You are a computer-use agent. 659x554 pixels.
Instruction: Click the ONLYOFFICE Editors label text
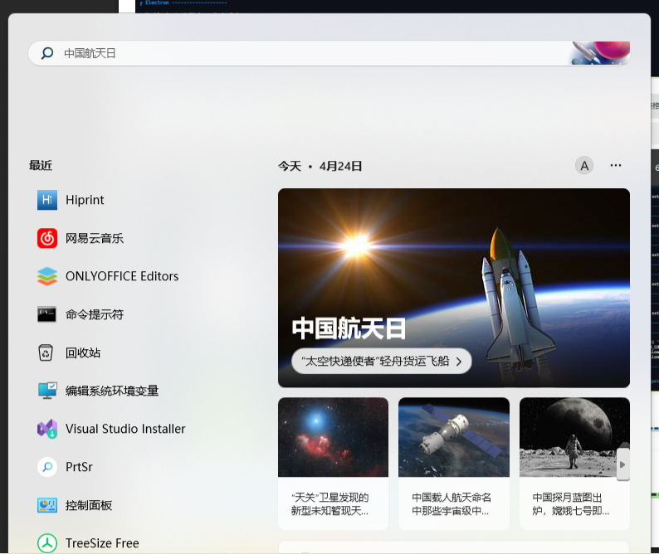click(122, 276)
